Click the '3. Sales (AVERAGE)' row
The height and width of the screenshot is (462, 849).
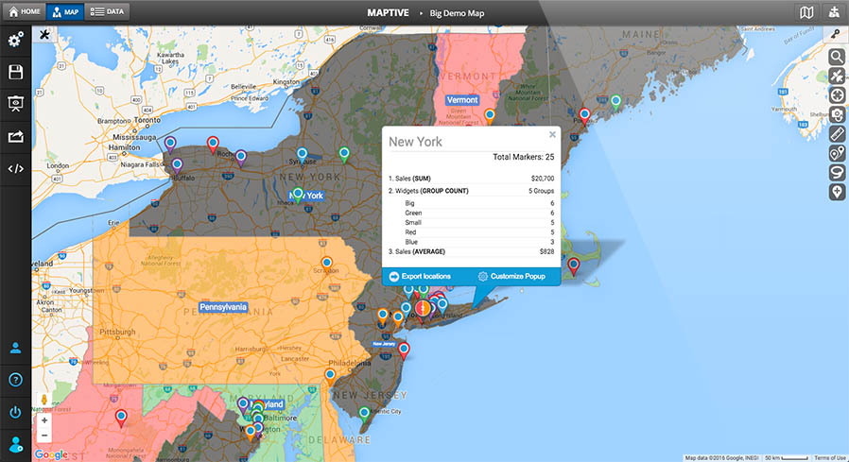point(471,252)
